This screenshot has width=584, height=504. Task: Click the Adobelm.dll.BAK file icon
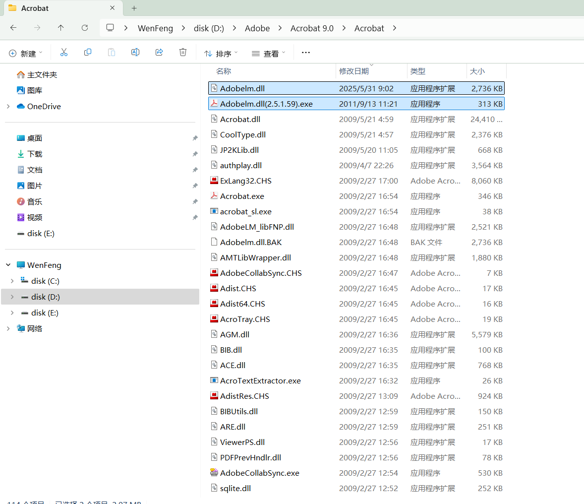coord(214,242)
